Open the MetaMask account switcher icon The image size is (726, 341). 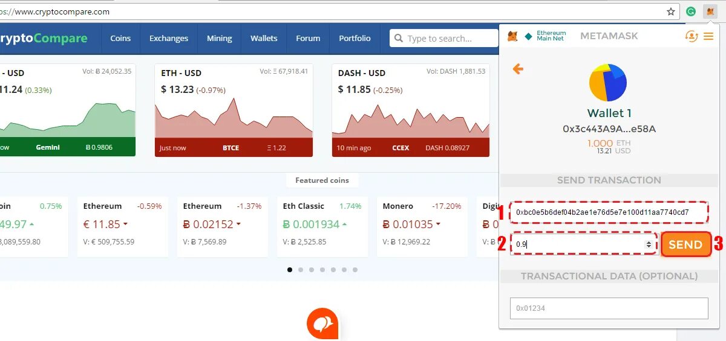(691, 36)
